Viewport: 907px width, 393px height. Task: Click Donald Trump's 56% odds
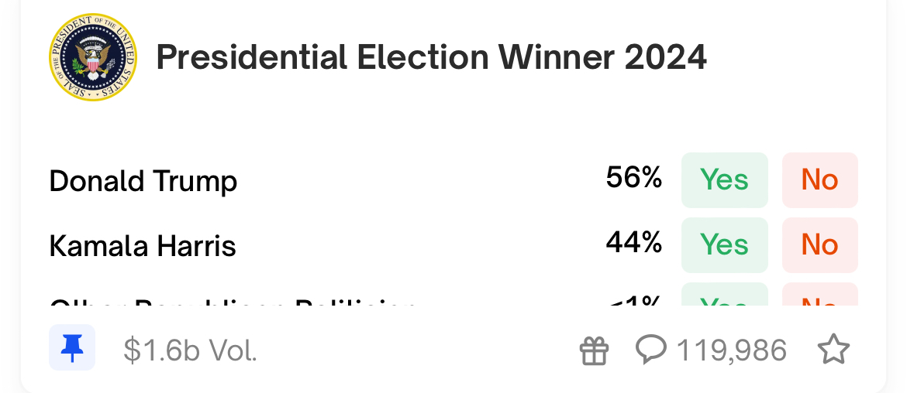[633, 179]
